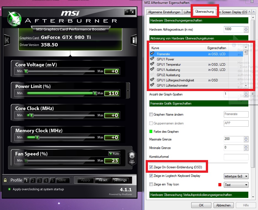Screen dimensions: 258x210
Task: Click the Core Voltage +0 value box
Action: pos(112,71)
